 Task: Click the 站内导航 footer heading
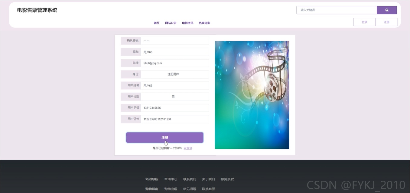(152, 179)
